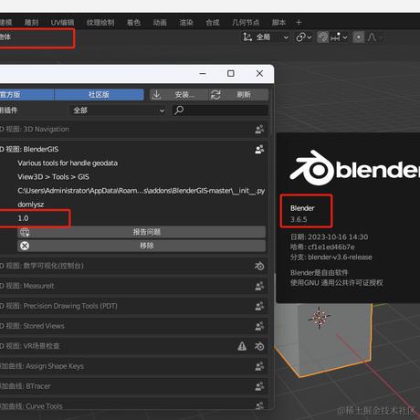Screen dimensions: 420x420
Task: Click the author name domlysz
Action: pyautogui.click(x=31, y=205)
